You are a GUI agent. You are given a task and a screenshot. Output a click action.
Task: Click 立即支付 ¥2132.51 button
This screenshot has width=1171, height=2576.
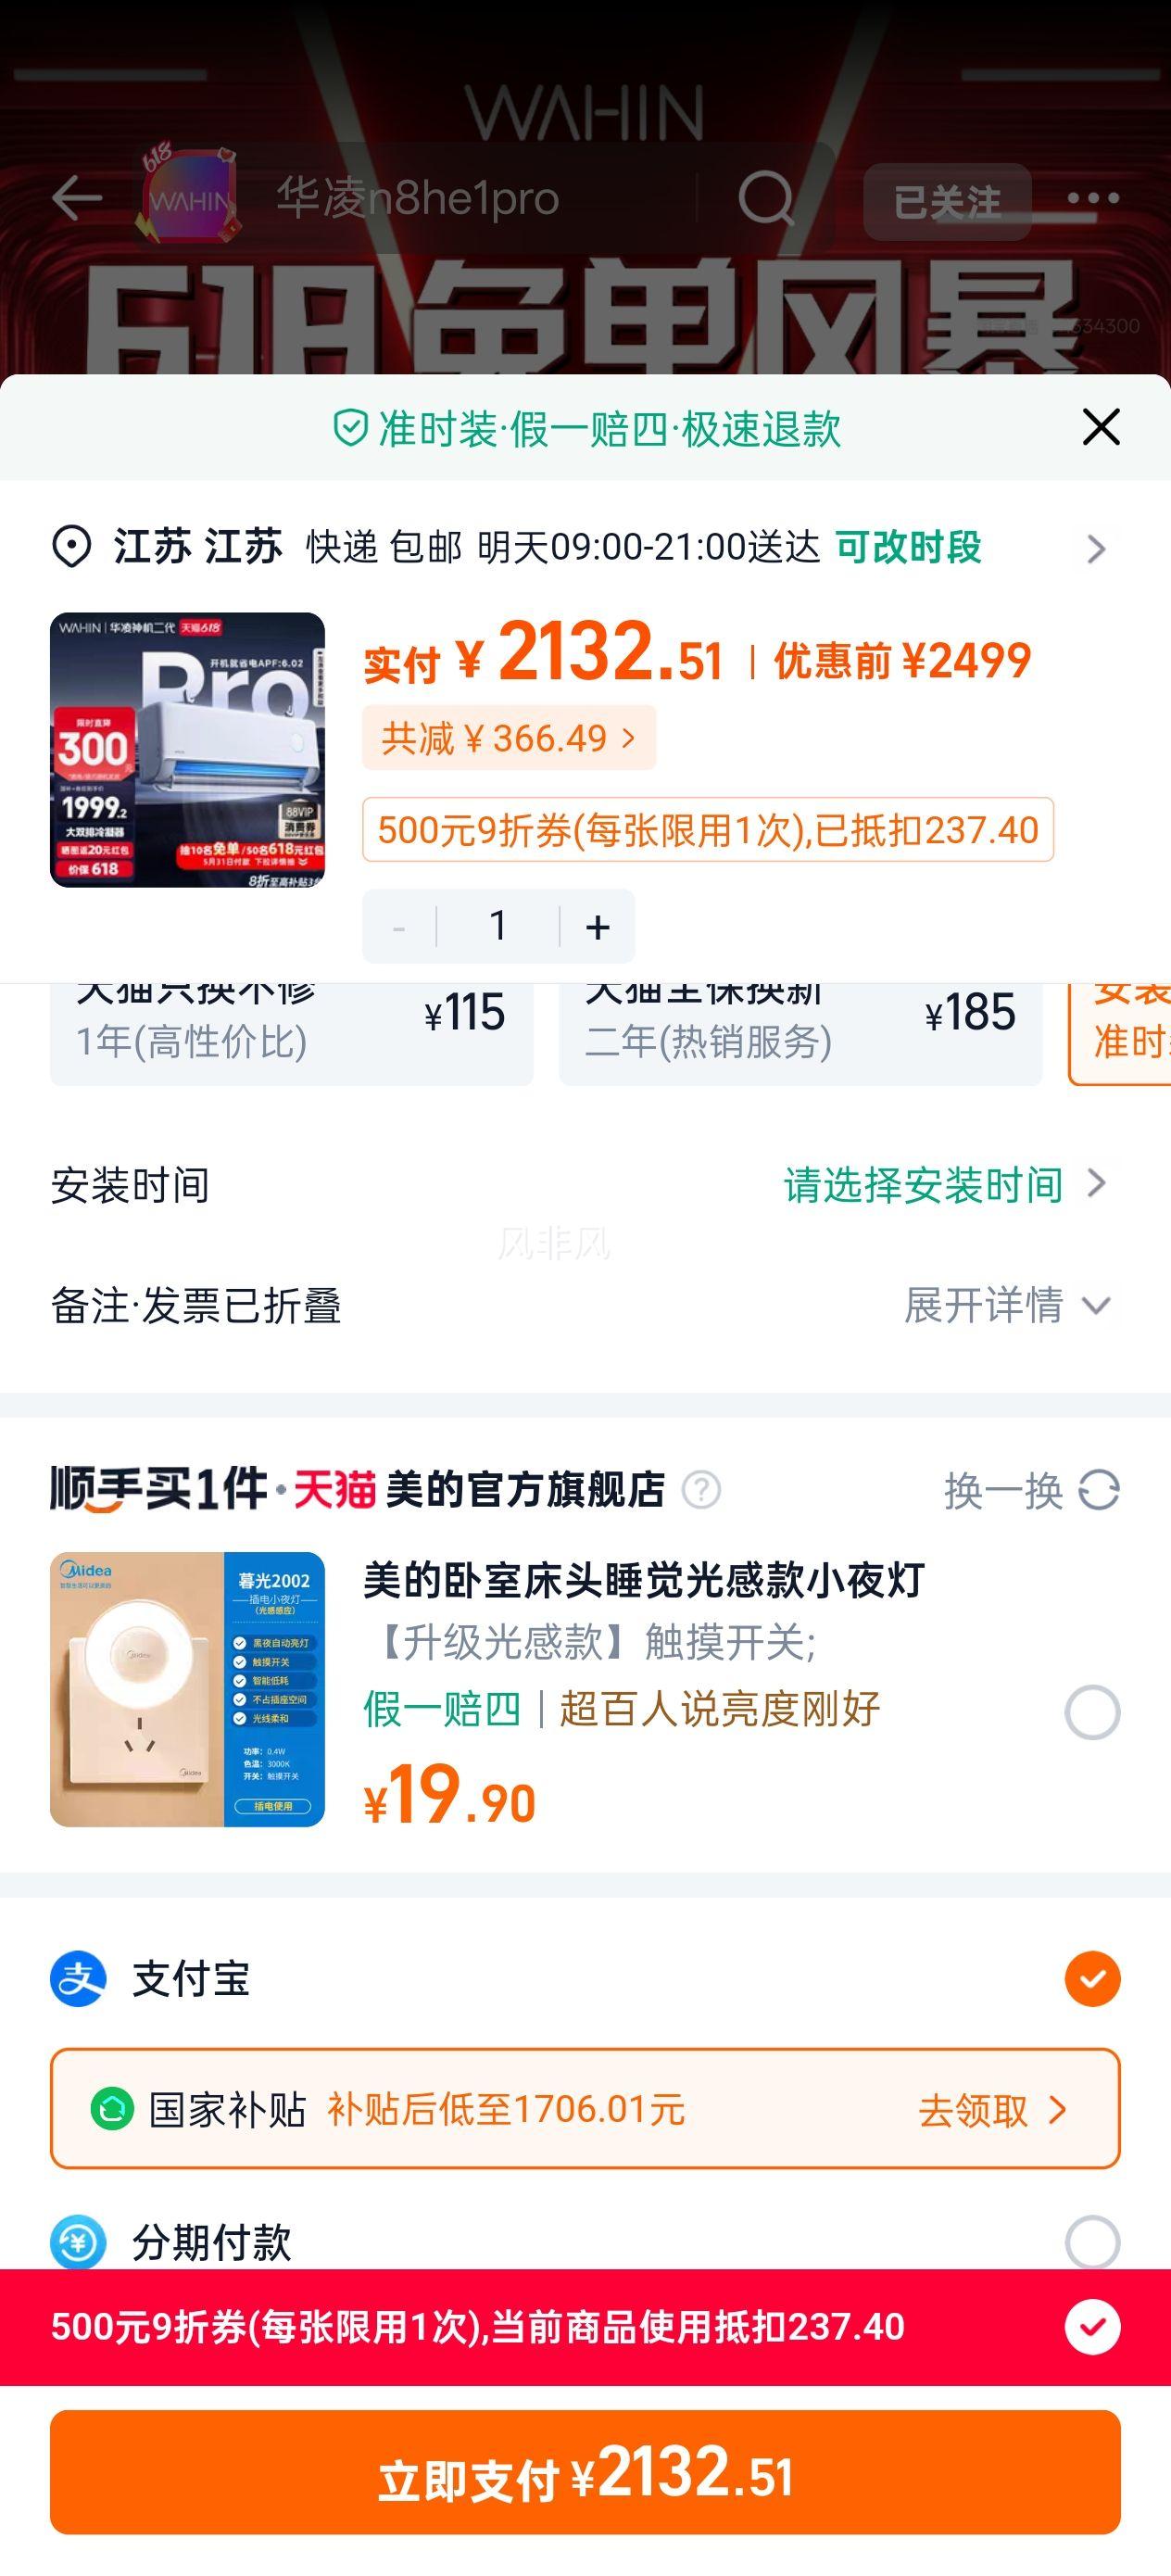pos(585,2472)
